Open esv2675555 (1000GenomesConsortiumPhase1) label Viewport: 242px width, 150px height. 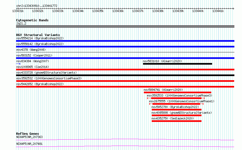(x=182, y=101)
